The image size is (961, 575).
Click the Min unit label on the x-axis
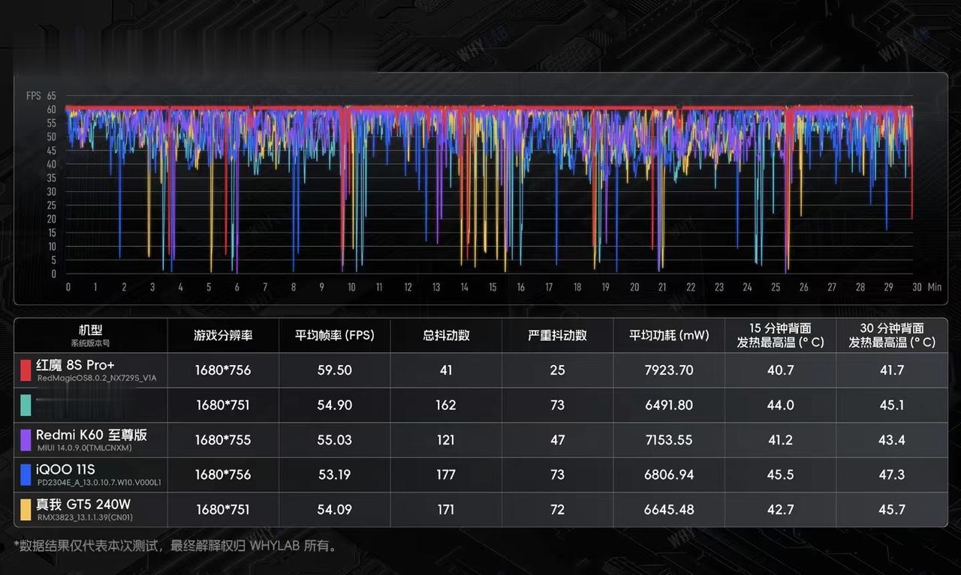coord(934,287)
